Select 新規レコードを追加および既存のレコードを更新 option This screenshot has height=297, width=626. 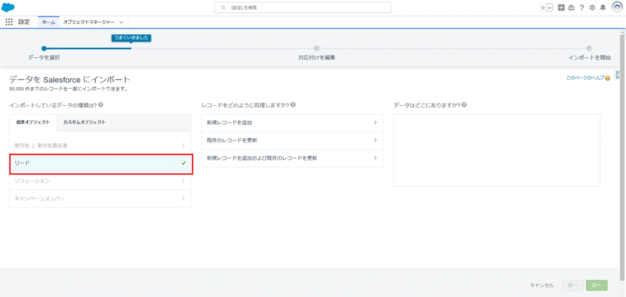tap(292, 158)
